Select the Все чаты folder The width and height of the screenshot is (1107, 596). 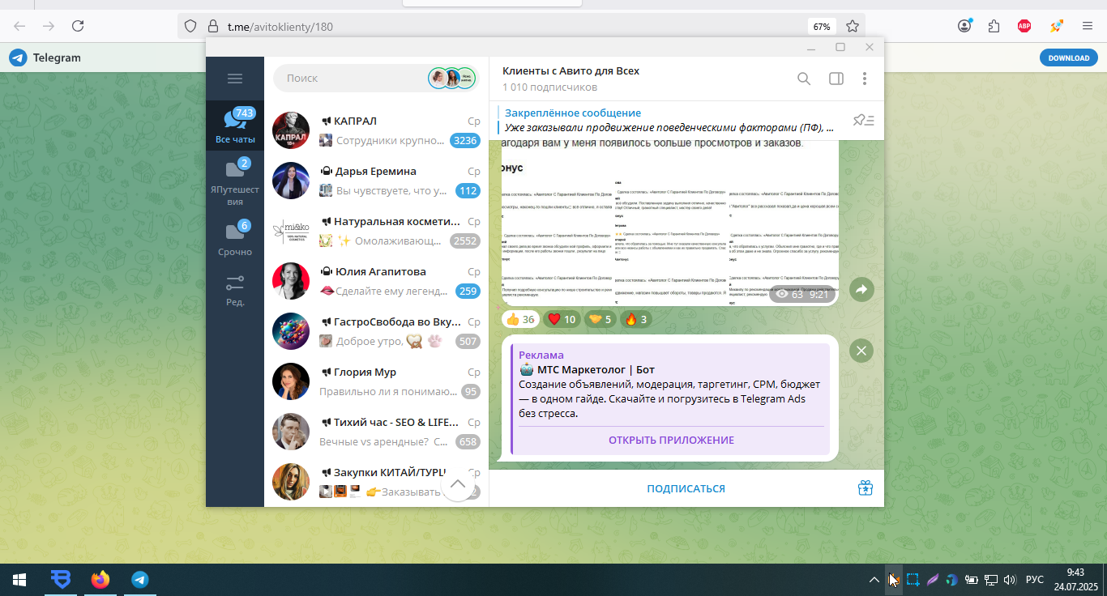click(235, 126)
